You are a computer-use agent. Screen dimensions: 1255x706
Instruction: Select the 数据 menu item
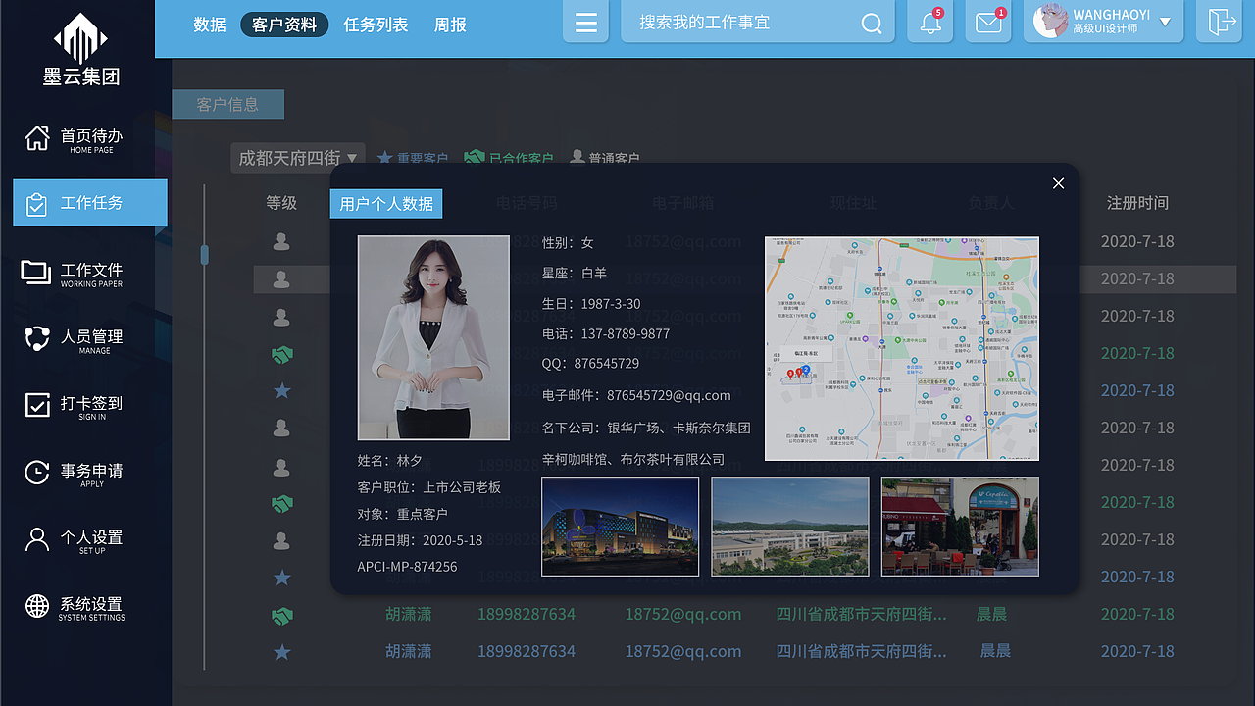(x=209, y=25)
